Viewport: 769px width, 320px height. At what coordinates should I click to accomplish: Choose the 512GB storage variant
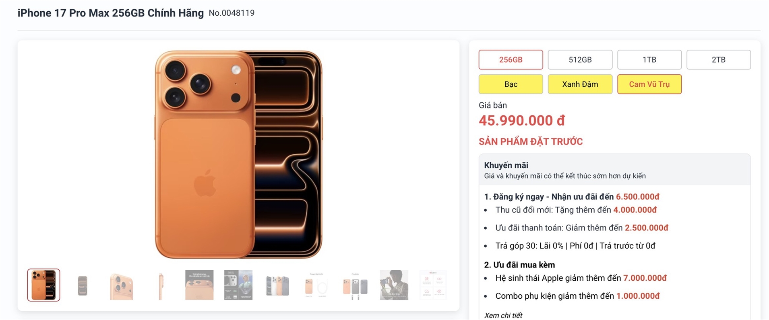(x=580, y=60)
